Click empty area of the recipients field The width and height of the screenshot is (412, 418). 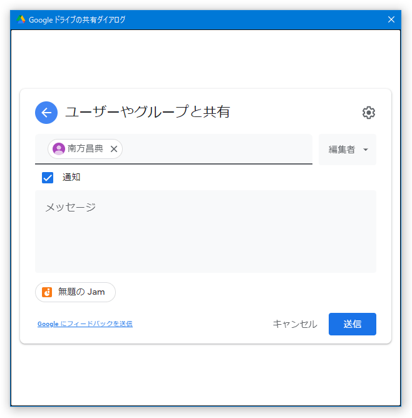[x=216, y=149]
